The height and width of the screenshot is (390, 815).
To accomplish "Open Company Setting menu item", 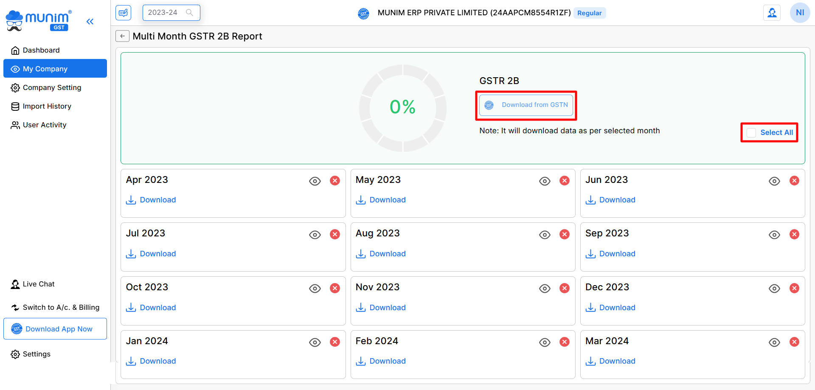I will click(x=52, y=87).
